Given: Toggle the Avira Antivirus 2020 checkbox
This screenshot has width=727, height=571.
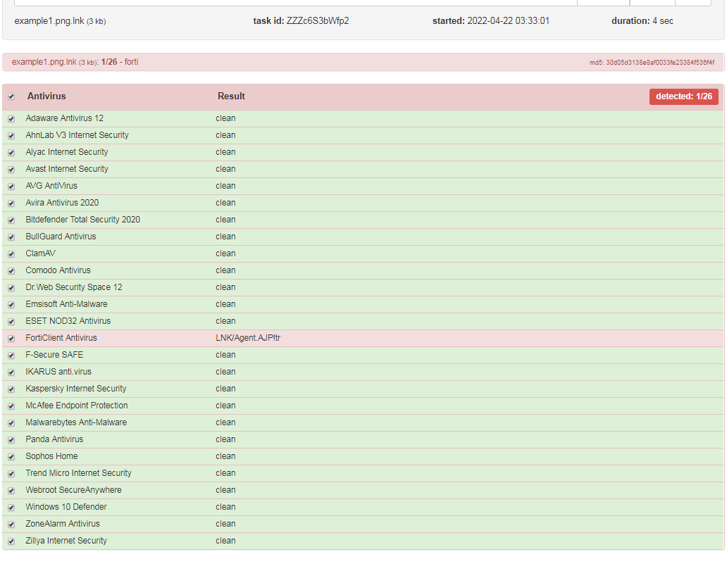Looking at the screenshot, I should pyautogui.click(x=11, y=203).
